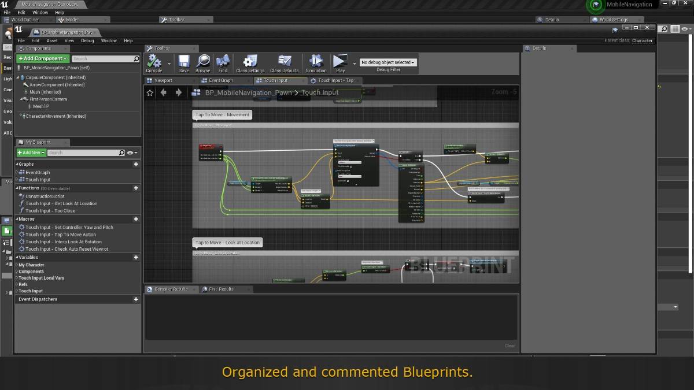The image size is (694, 390).
Task: Click the Browse toolbar icon
Action: pos(203,64)
